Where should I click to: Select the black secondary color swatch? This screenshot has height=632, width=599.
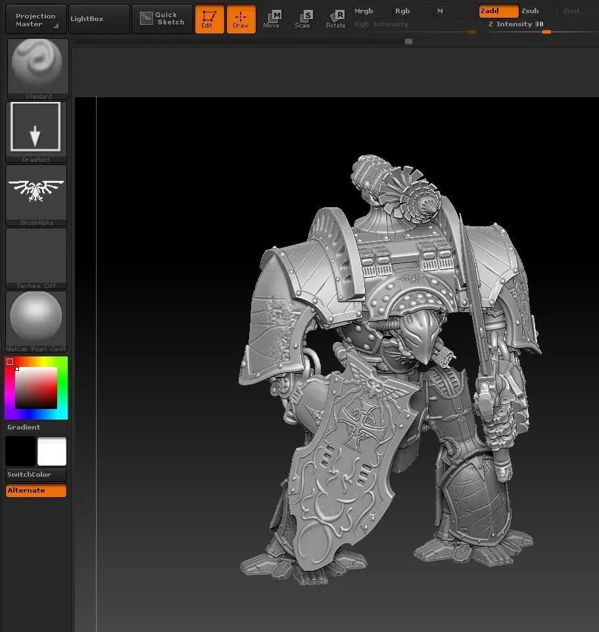point(20,450)
